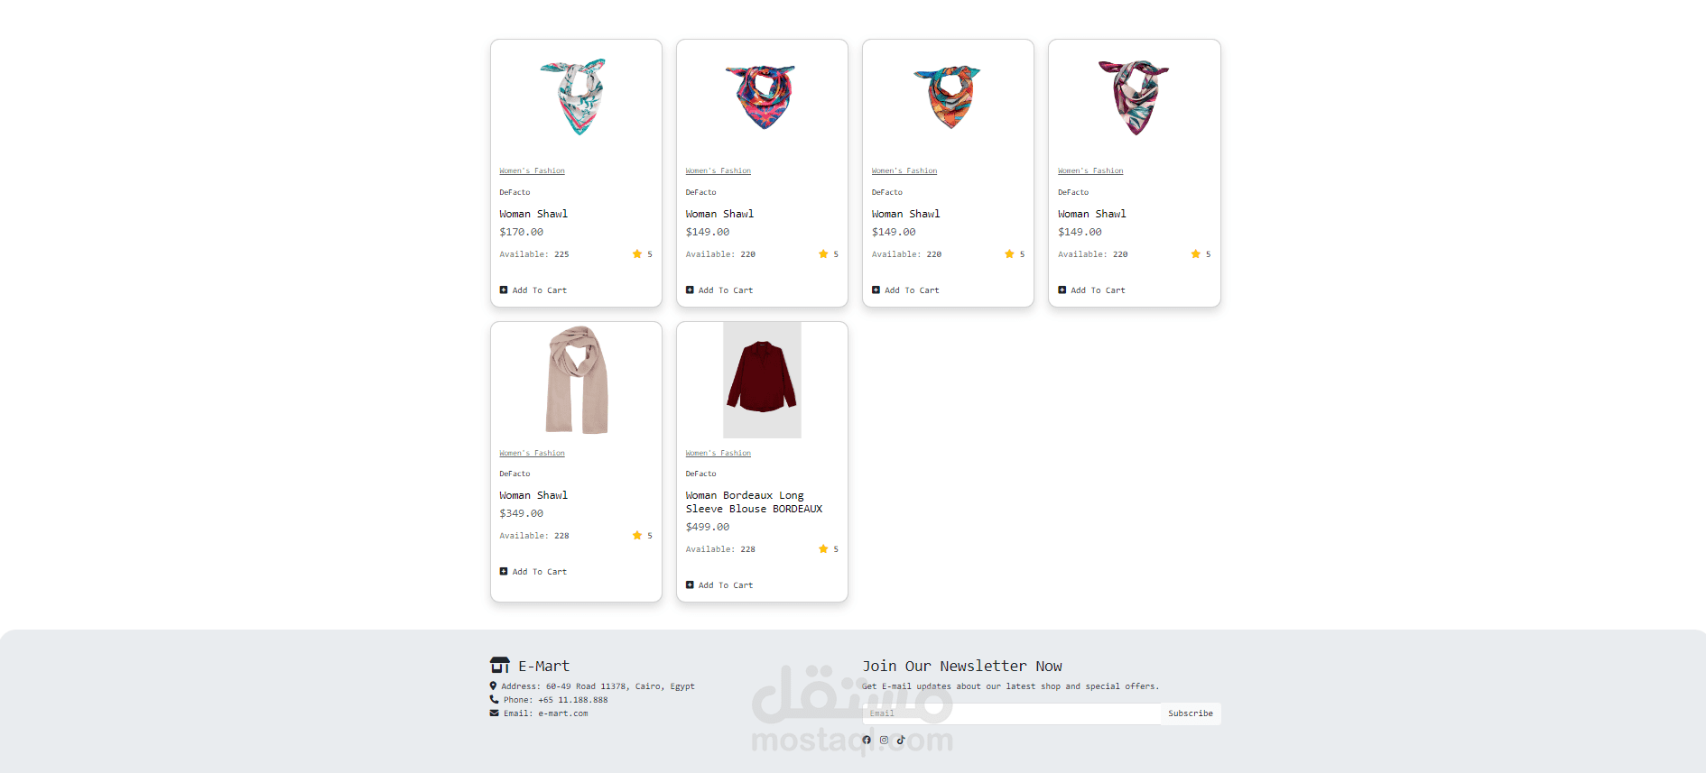1706x773 pixels.
Task: Add the burgundy floral shawl to cart
Action: 1092,290
